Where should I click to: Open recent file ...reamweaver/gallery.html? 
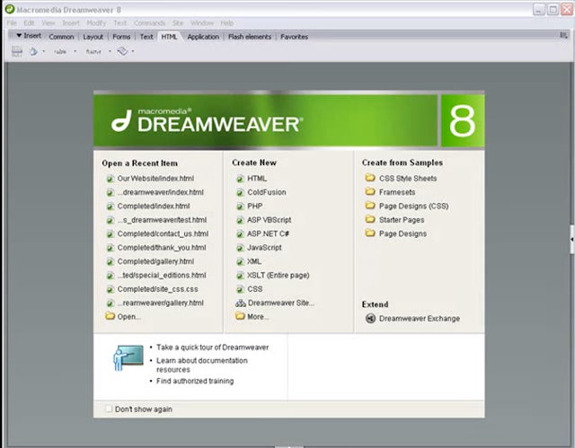tap(160, 303)
